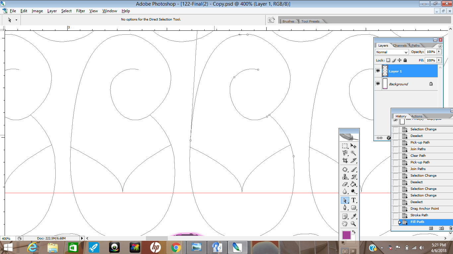
Task: Select the Pen tool
Action: click(345, 207)
